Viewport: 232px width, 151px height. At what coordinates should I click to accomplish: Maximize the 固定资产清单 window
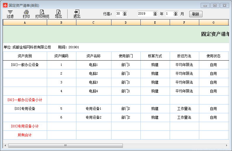click(x=215, y=5)
